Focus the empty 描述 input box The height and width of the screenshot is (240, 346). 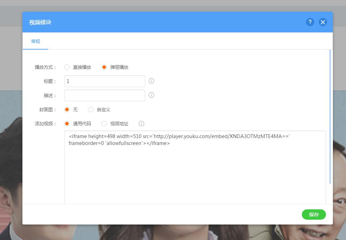105,95
